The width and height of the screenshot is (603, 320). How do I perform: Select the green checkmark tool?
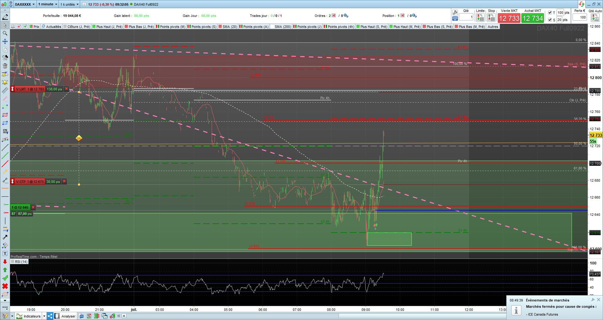(5, 278)
